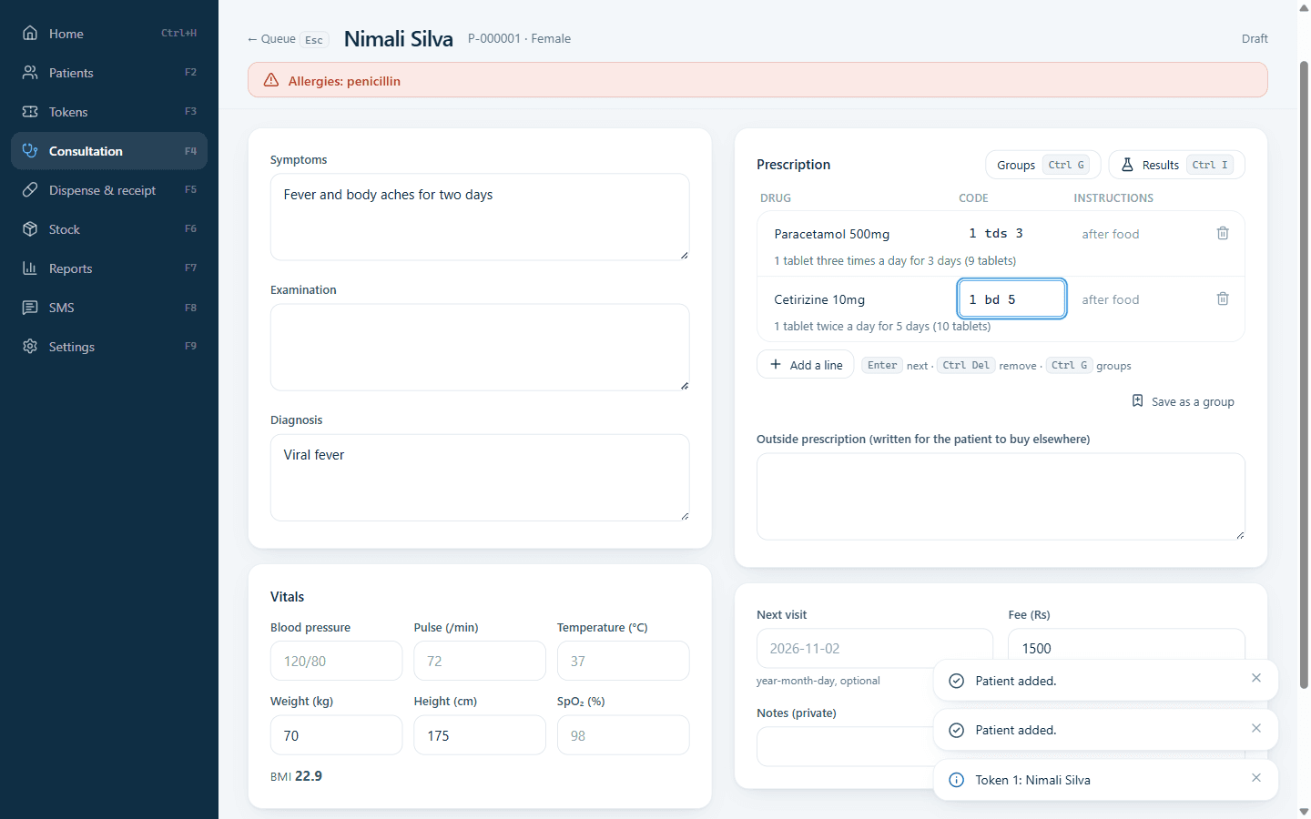
Task: Click the Cetirizine code field '1 bd 5'
Action: click(x=1011, y=298)
